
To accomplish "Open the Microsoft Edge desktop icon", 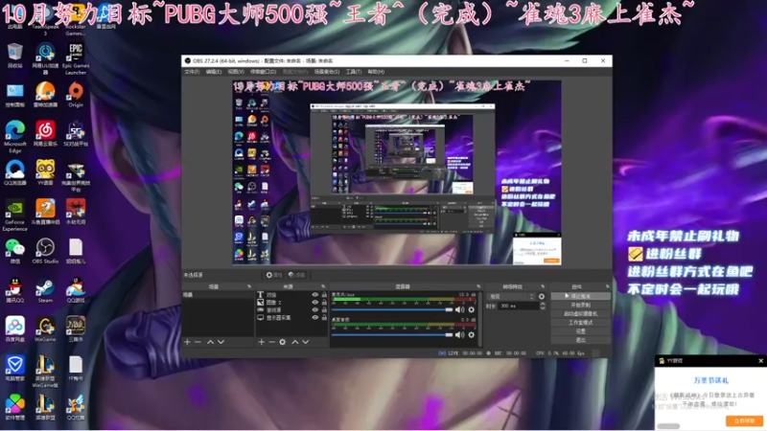I will coord(14,137).
